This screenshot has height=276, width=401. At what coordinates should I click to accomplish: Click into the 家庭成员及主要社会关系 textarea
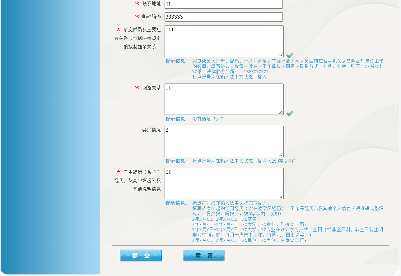click(224, 41)
